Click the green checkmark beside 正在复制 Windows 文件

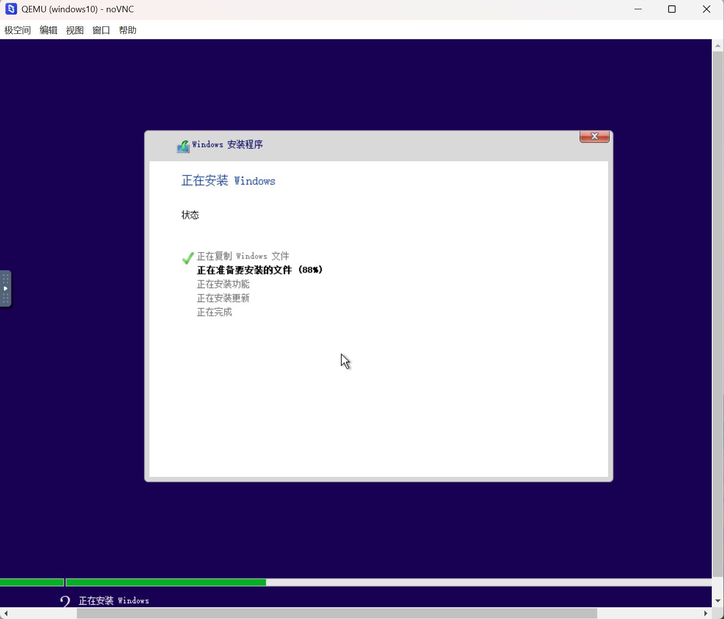point(187,258)
